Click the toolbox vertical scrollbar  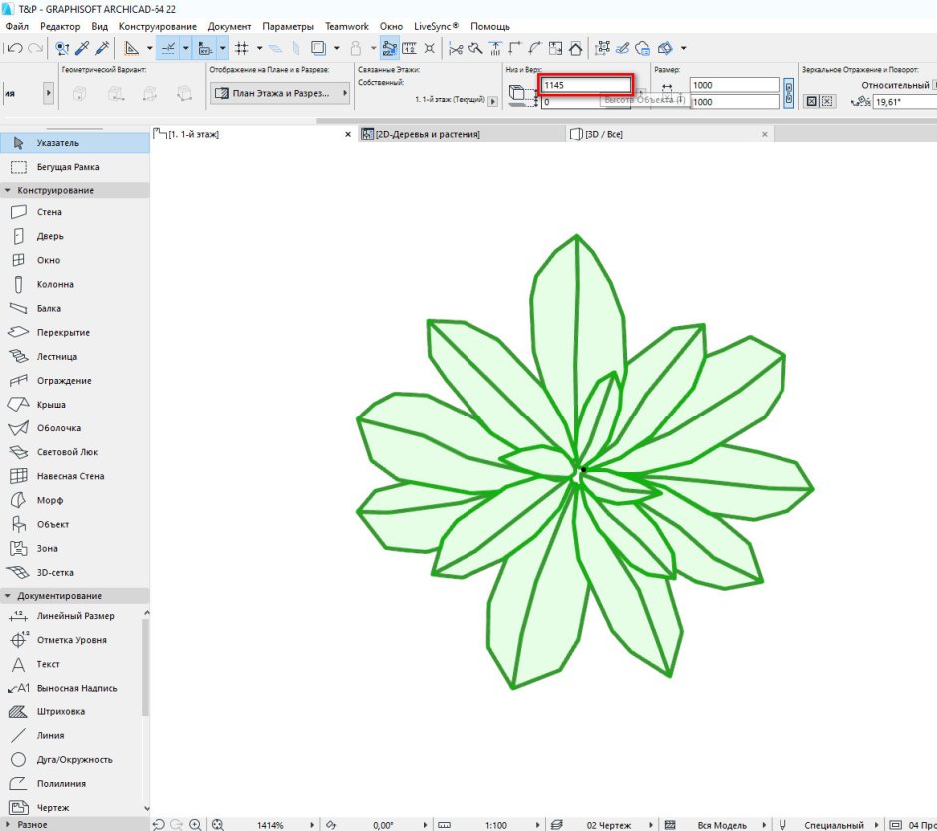click(145, 668)
